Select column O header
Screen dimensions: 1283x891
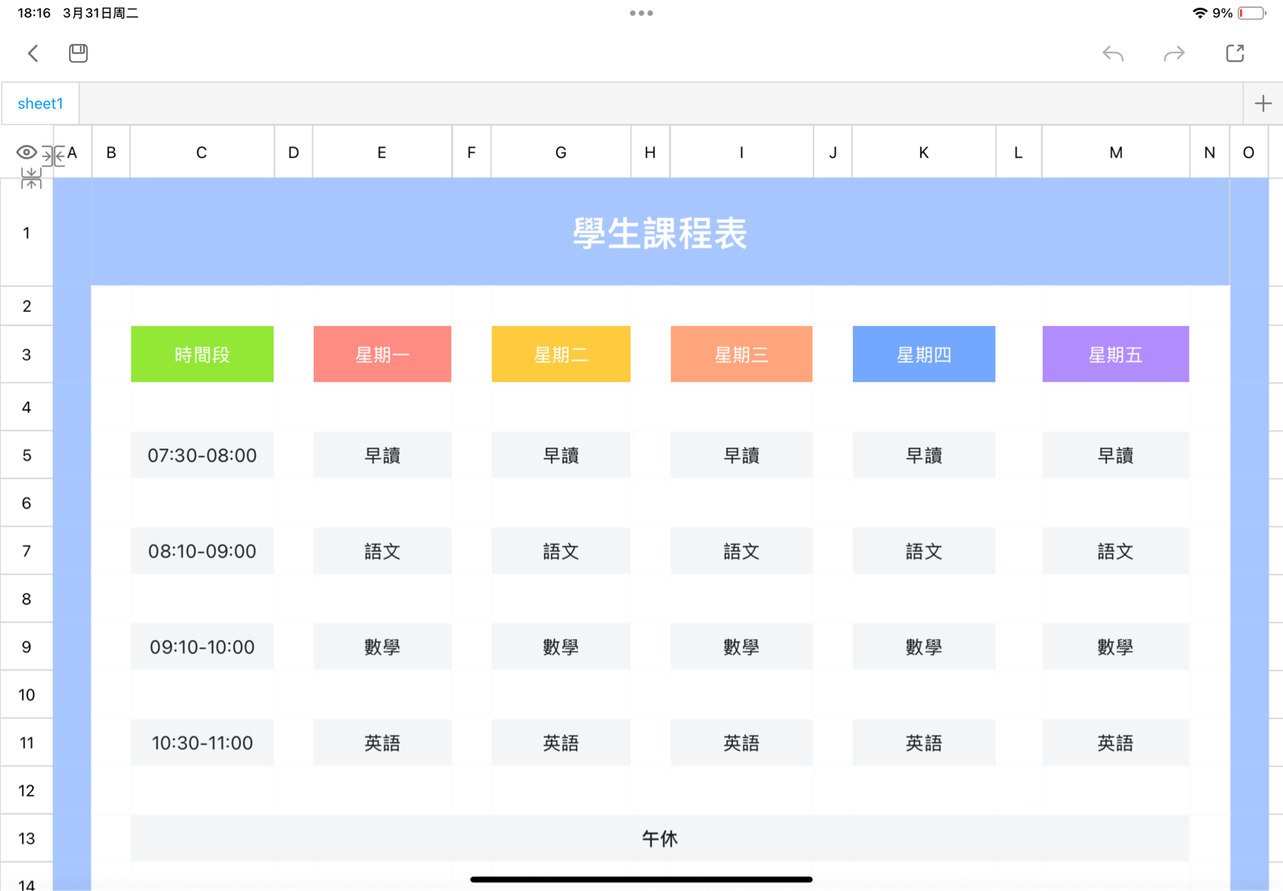(1249, 152)
